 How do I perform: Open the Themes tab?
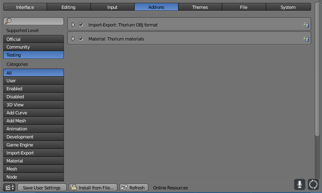200,7
